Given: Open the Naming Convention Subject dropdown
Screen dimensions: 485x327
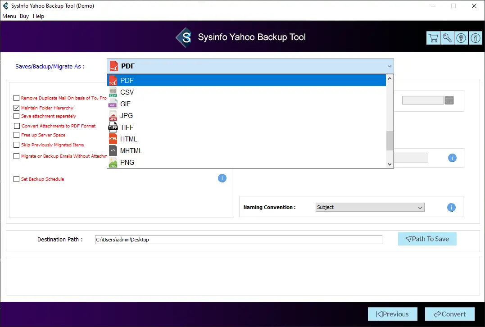Looking at the screenshot, I should (370, 208).
